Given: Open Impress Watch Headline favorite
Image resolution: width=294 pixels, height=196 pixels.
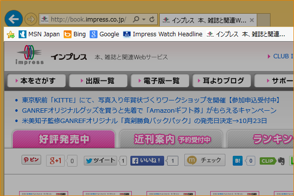Looking at the screenshot, I should pyautogui.click(x=163, y=34).
